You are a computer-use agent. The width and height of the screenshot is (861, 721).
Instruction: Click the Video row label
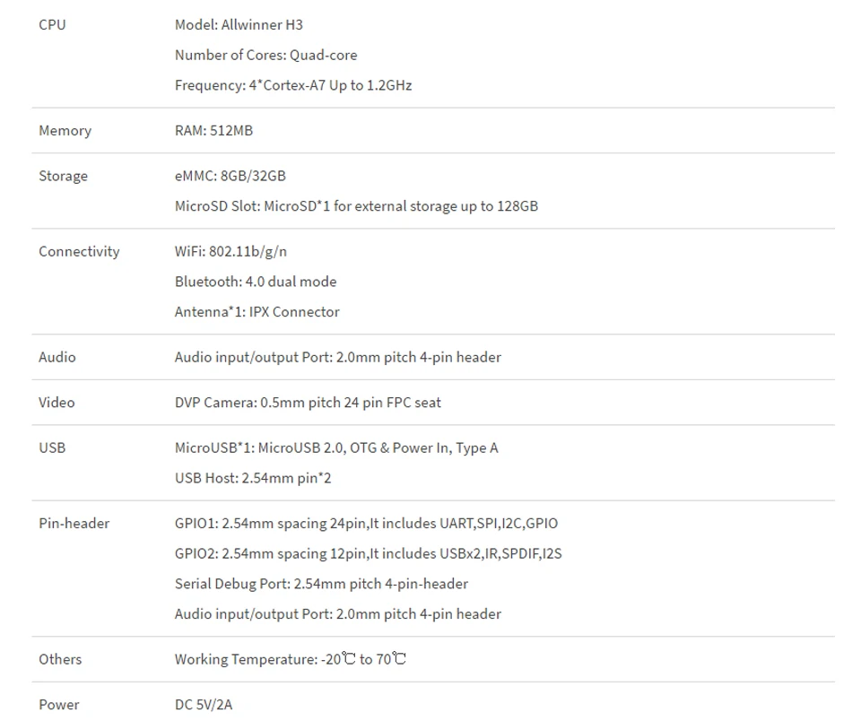point(57,403)
